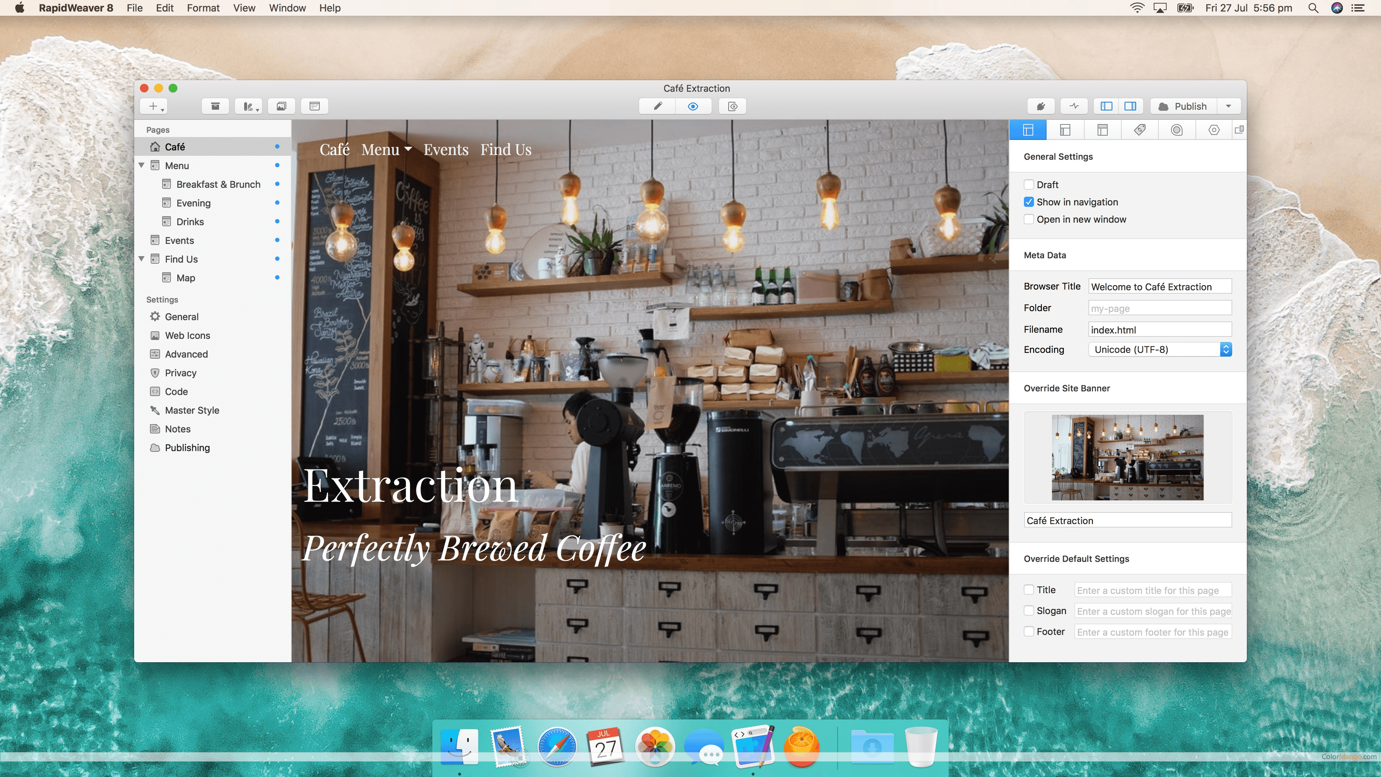The image size is (1381, 777).
Task: Uncheck Show in navigation
Action: [x=1028, y=202]
